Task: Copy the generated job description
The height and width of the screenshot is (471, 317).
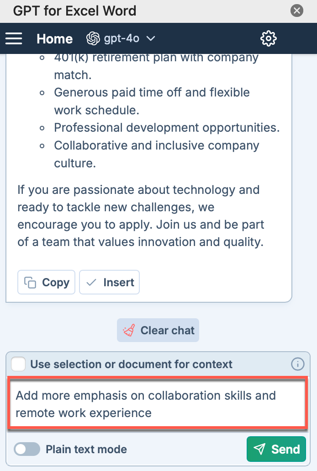Action: click(x=46, y=282)
